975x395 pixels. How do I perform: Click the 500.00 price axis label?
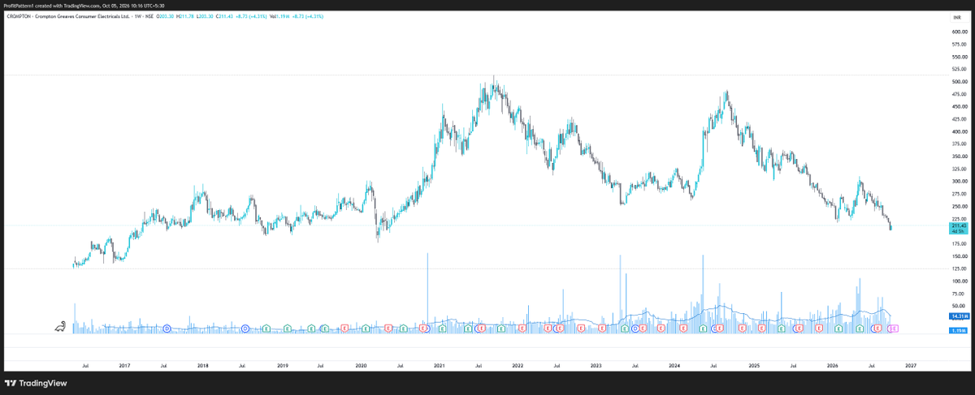point(960,82)
